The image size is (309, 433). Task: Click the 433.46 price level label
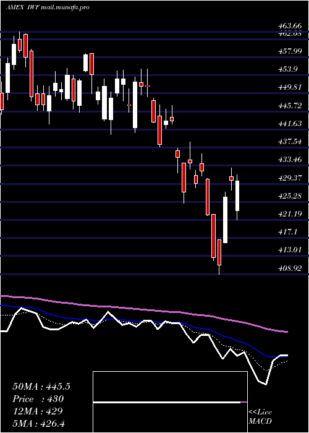(x=290, y=160)
